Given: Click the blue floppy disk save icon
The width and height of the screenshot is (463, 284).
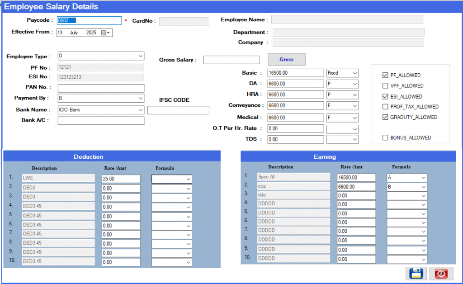Looking at the screenshot, I should click(x=416, y=273).
